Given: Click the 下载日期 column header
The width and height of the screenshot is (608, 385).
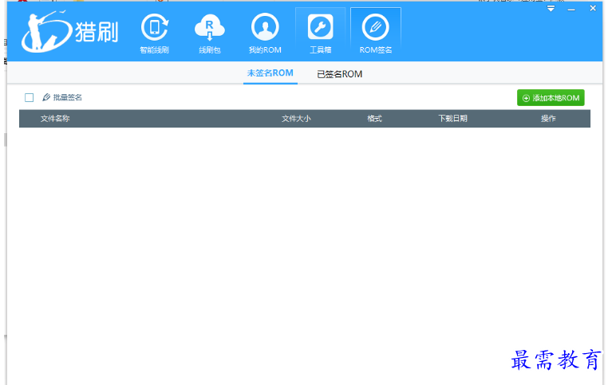Looking at the screenshot, I should coord(453,119).
